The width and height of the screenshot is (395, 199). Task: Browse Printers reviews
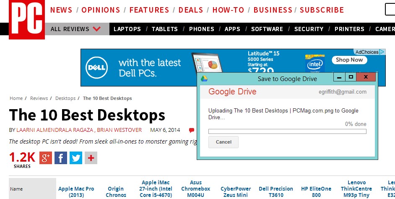coord(349,29)
